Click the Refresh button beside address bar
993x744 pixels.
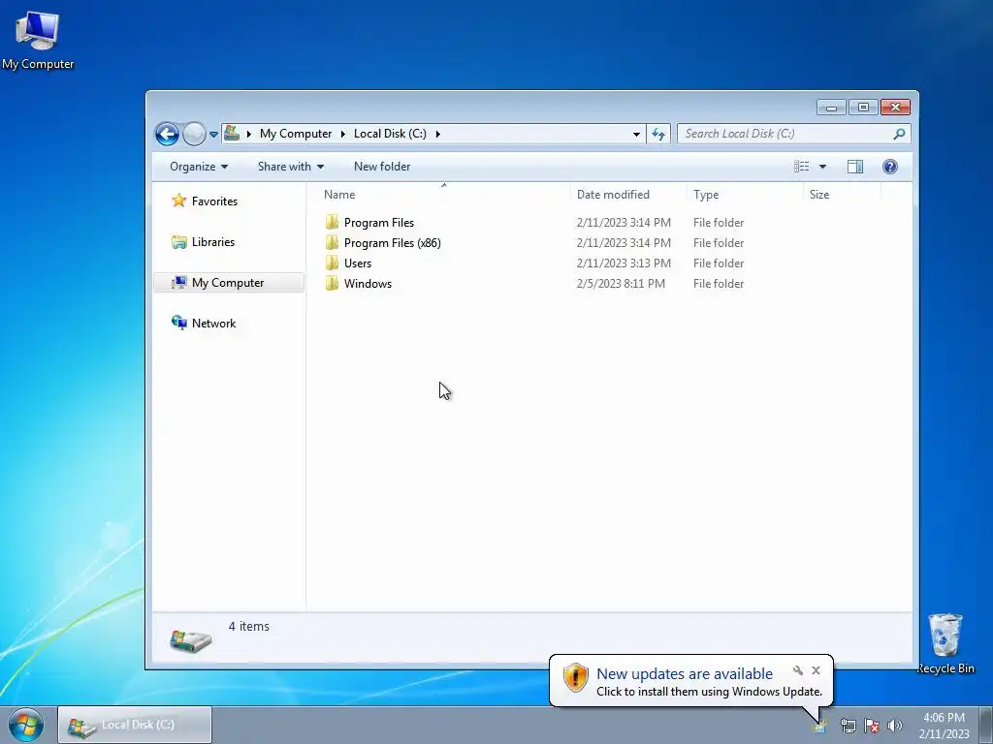(x=658, y=134)
